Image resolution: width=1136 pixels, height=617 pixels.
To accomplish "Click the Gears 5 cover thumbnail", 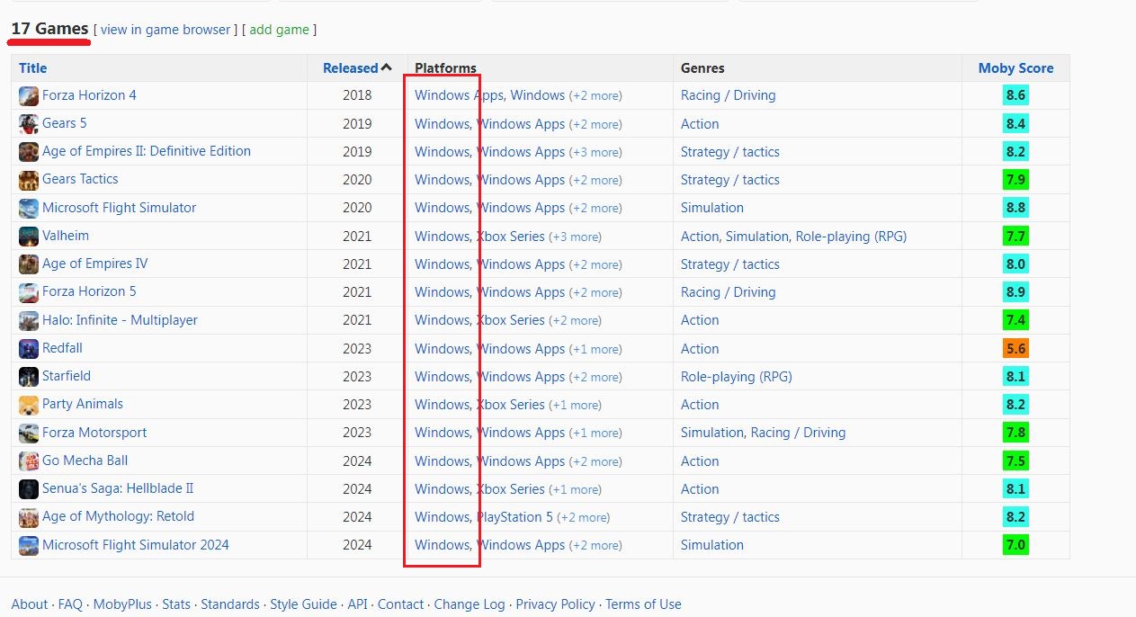I will pyautogui.click(x=29, y=123).
